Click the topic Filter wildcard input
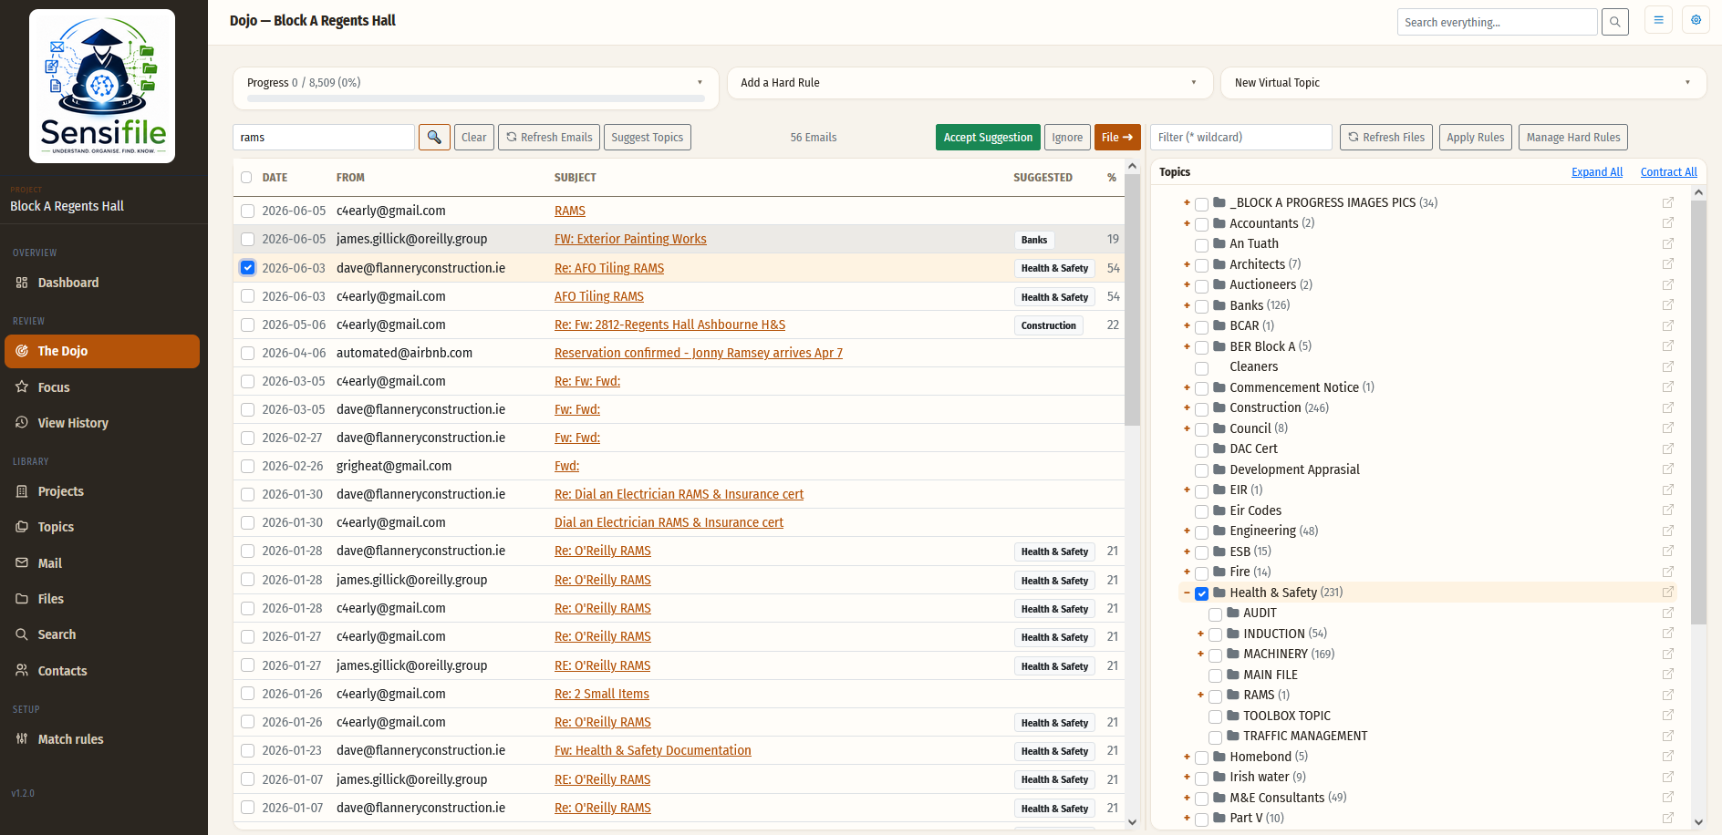Screen dimensions: 1722x835 point(1240,138)
